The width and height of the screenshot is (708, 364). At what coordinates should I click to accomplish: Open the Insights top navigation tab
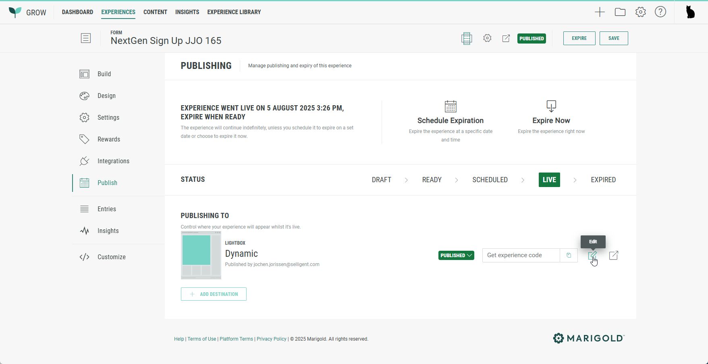(x=187, y=12)
